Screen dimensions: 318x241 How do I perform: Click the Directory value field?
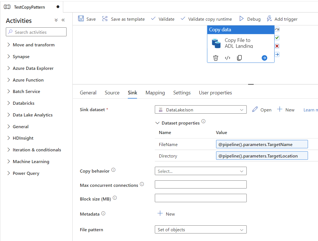[262, 156]
